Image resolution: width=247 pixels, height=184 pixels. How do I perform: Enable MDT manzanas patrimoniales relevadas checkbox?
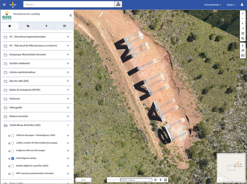[13, 174]
